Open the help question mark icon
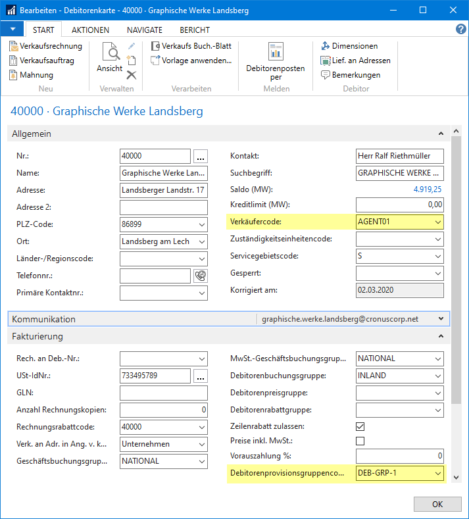Viewport: 469px width, 519px height. pos(460,30)
